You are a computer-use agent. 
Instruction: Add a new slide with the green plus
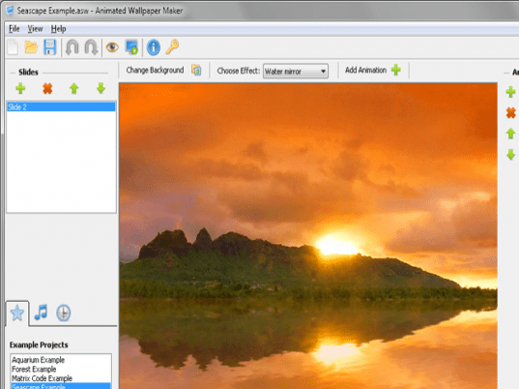click(x=20, y=88)
